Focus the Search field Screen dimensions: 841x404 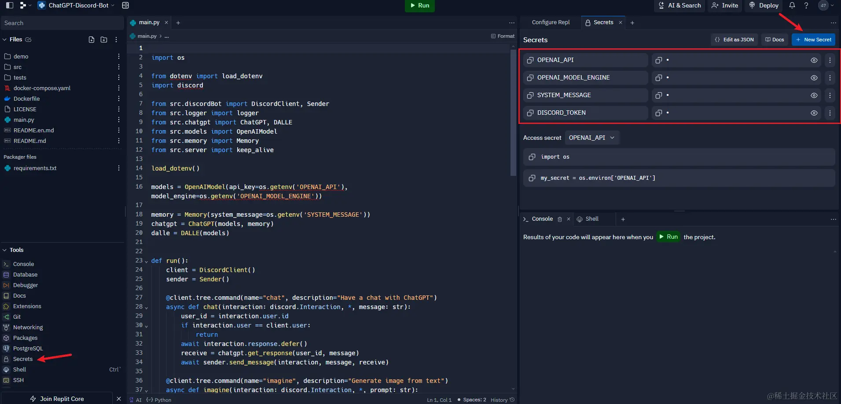click(x=62, y=23)
